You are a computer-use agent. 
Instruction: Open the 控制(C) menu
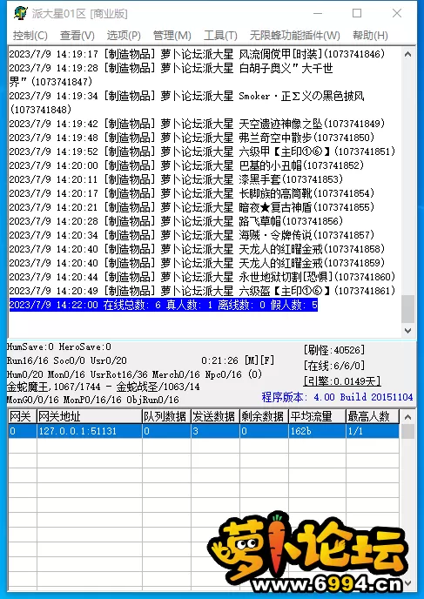30,36
